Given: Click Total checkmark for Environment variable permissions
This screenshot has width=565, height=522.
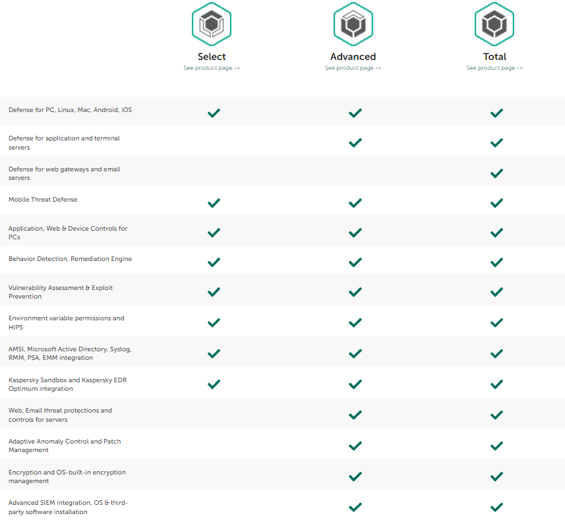Looking at the screenshot, I should point(496,323).
